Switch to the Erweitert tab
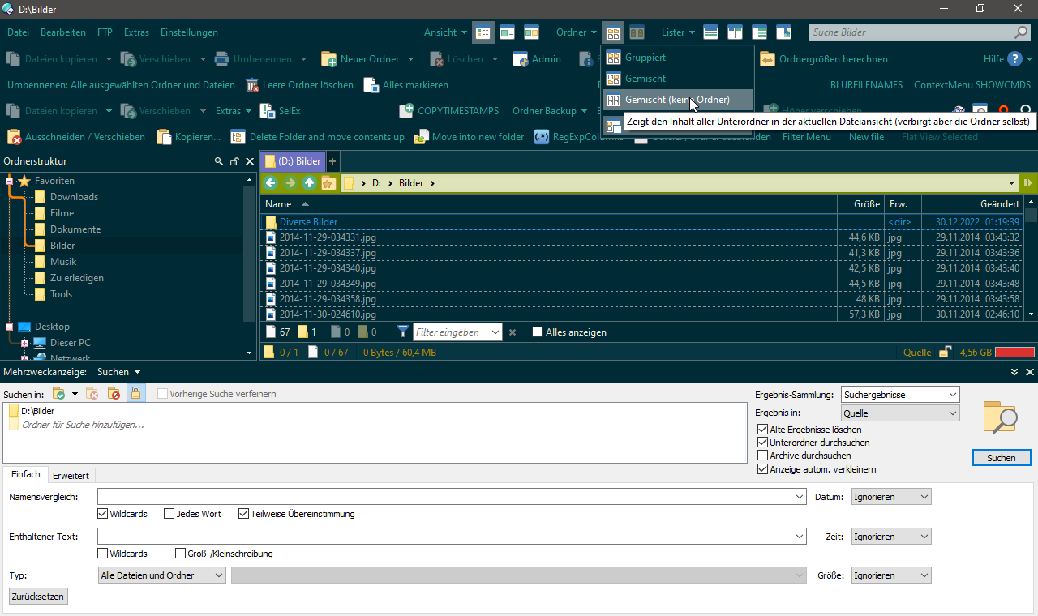The height and width of the screenshot is (616, 1038). tap(71, 475)
